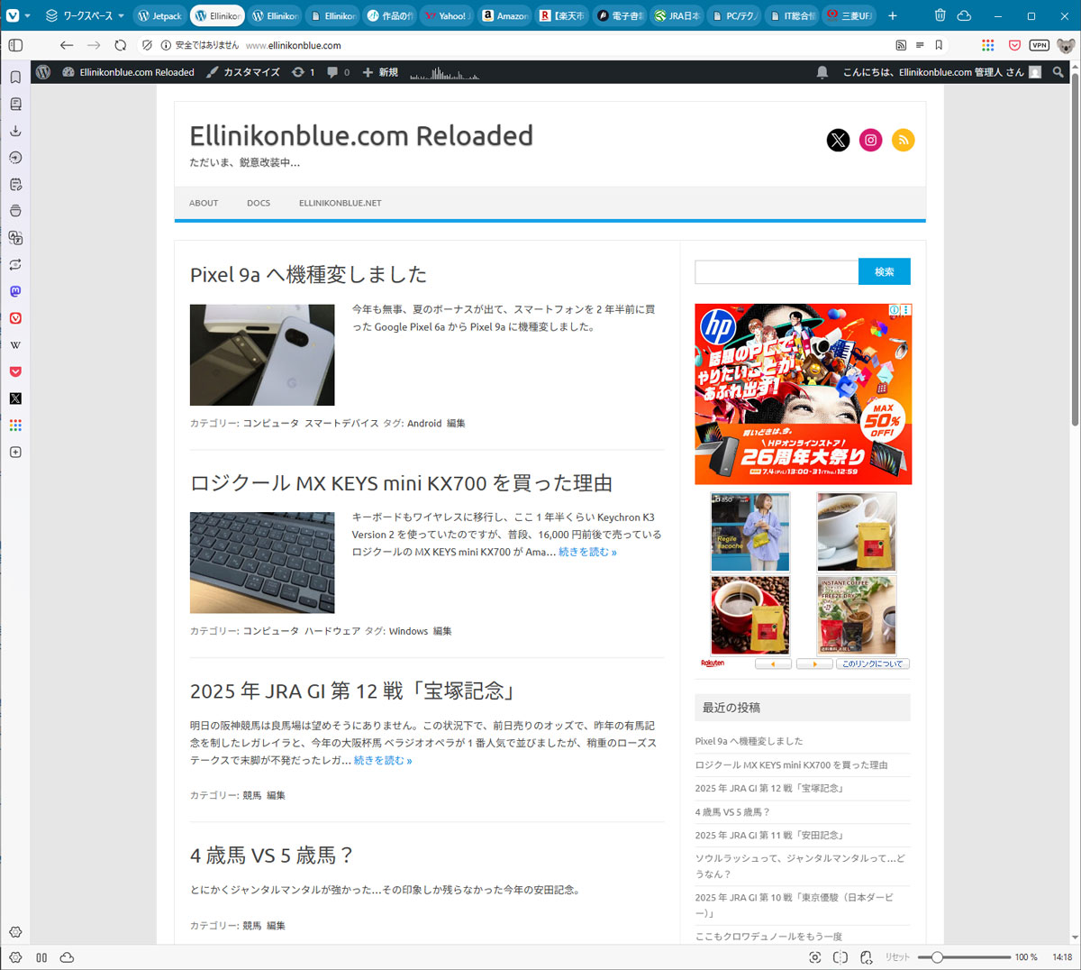The height and width of the screenshot is (970, 1081).
Task: Click the 検索 search button
Action: tap(885, 271)
